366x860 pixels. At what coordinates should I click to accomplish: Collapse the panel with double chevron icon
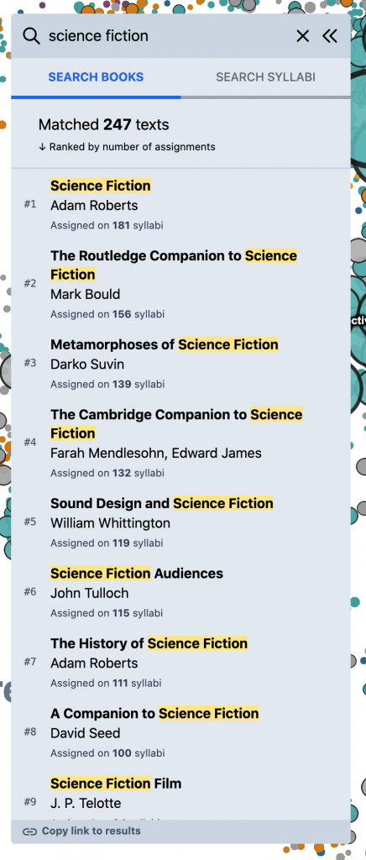click(330, 36)
